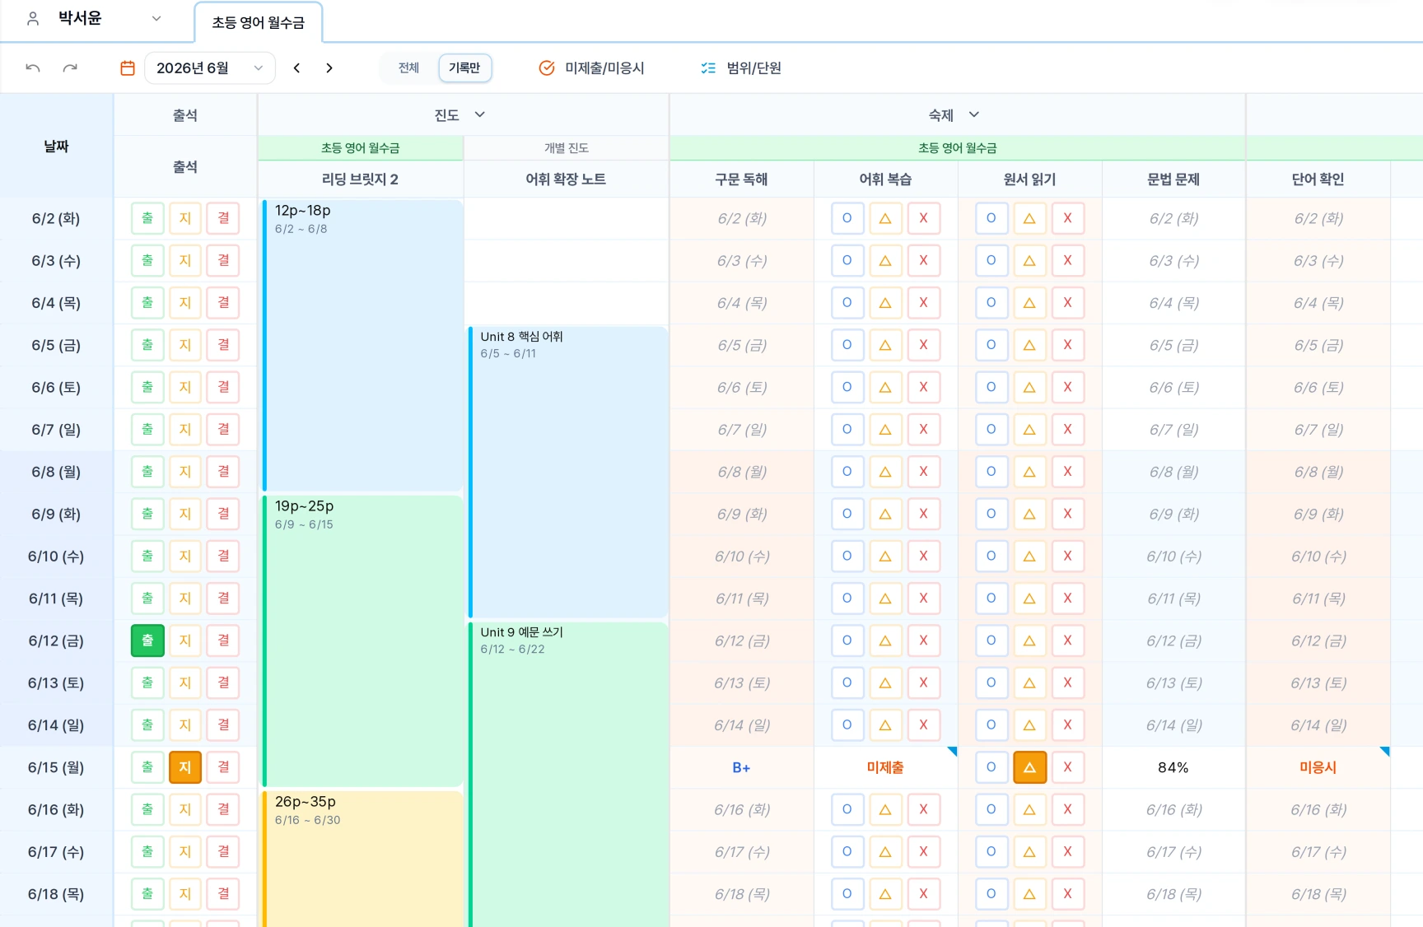The width and height of the screenshot is (1423, 927).
Task: Mark 어휘 복습 X for 6/9
Action: click(x=923, y=514)
